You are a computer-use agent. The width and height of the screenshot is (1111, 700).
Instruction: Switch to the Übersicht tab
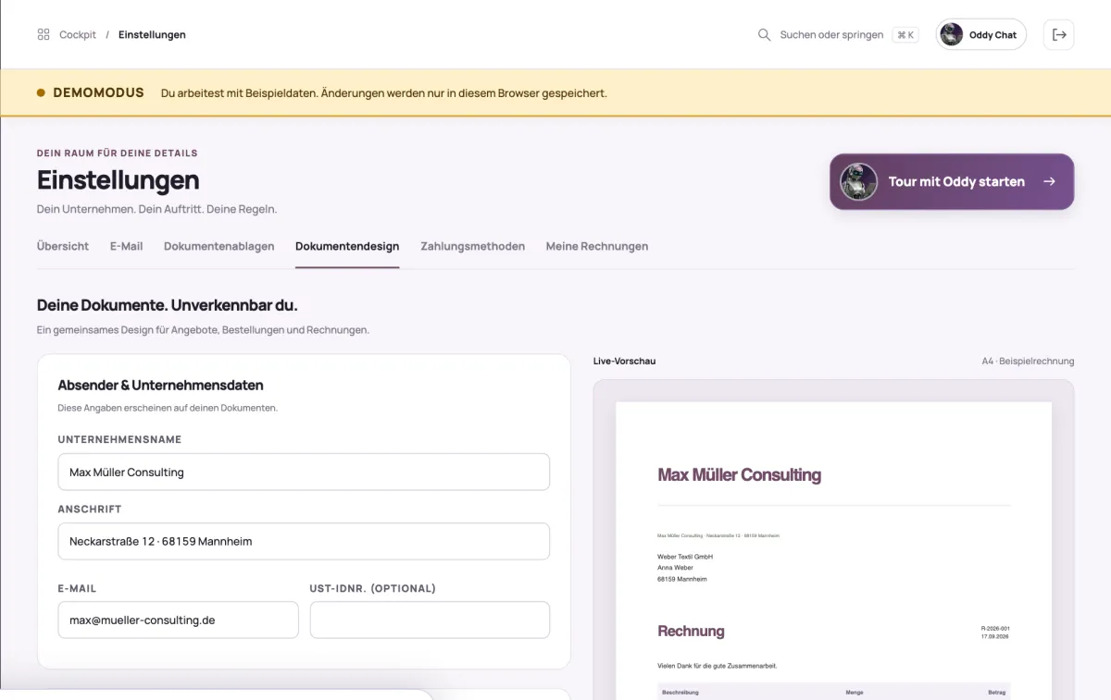click(63, 246)
